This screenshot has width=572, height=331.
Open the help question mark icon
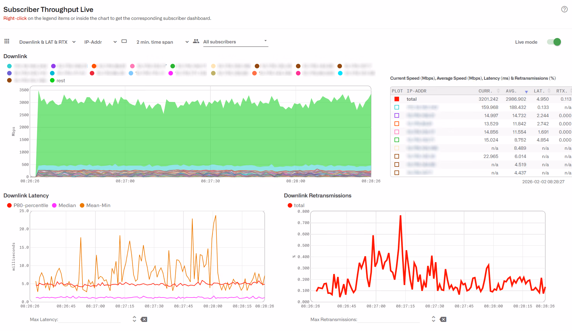pyautogui.click(x=564, y=9)
